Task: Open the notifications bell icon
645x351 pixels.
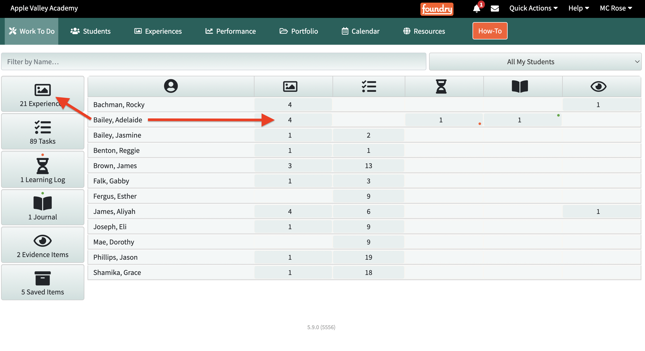Action: [x=477, y=8]
